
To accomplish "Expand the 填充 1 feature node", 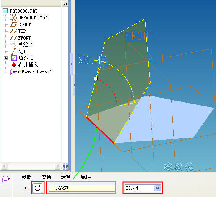I will click(x=5, y=58).
